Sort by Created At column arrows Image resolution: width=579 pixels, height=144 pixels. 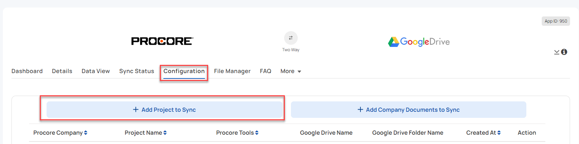click(x=499, y=133)
